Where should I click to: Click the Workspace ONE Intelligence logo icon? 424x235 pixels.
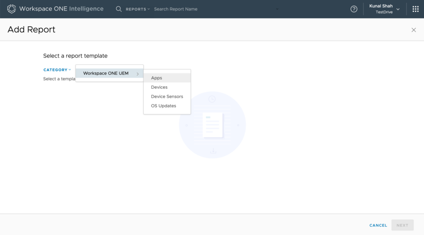coord(11,9)
